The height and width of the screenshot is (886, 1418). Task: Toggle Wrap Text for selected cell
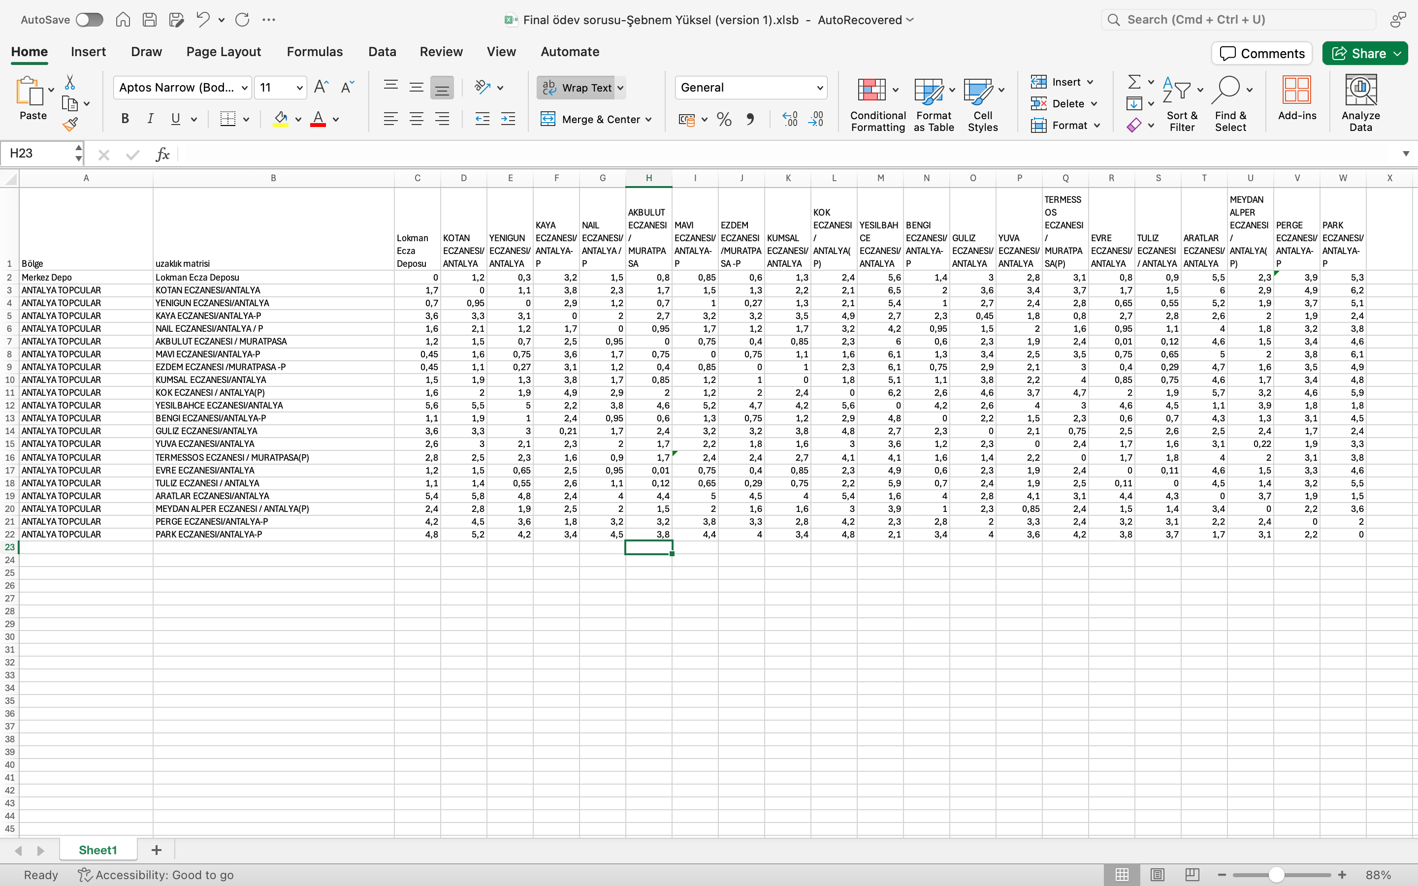tap(577, 88)
